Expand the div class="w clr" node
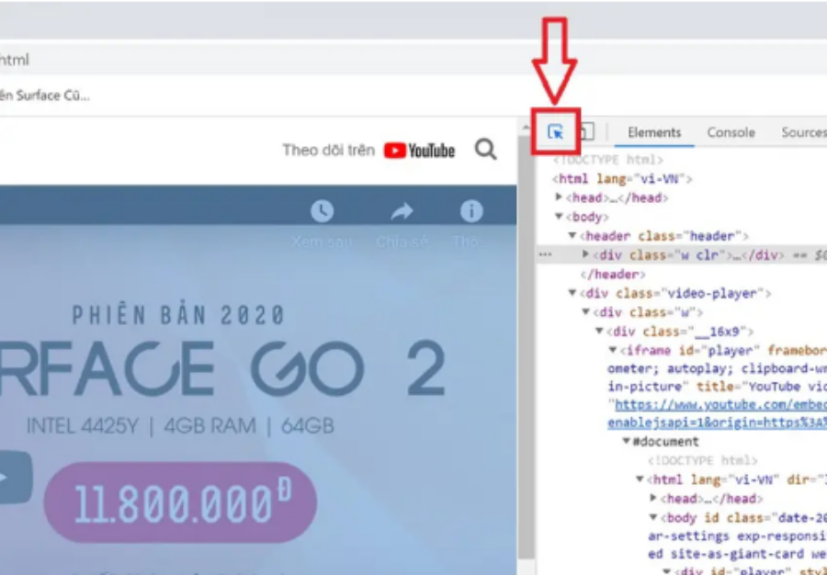The width and height of the screenshot is (827, 575). [x=586, y=254]
